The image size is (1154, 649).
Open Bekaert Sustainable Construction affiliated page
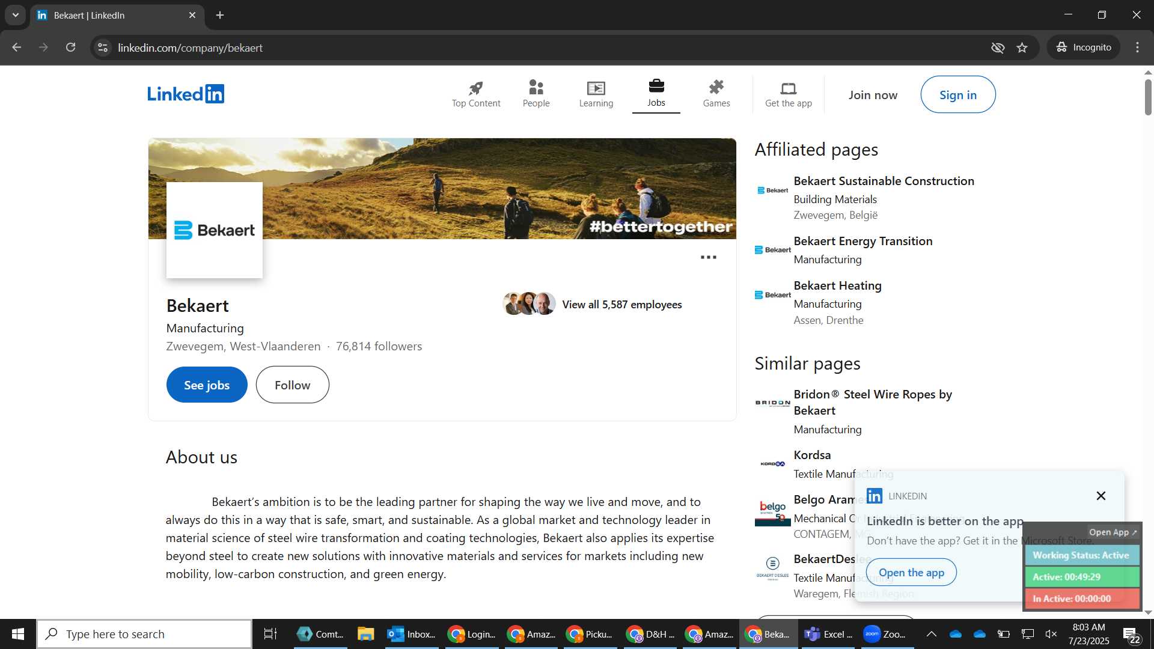[x=884, y=181]
